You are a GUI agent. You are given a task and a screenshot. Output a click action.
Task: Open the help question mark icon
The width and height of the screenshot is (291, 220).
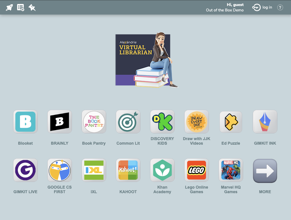coord(280,7)
